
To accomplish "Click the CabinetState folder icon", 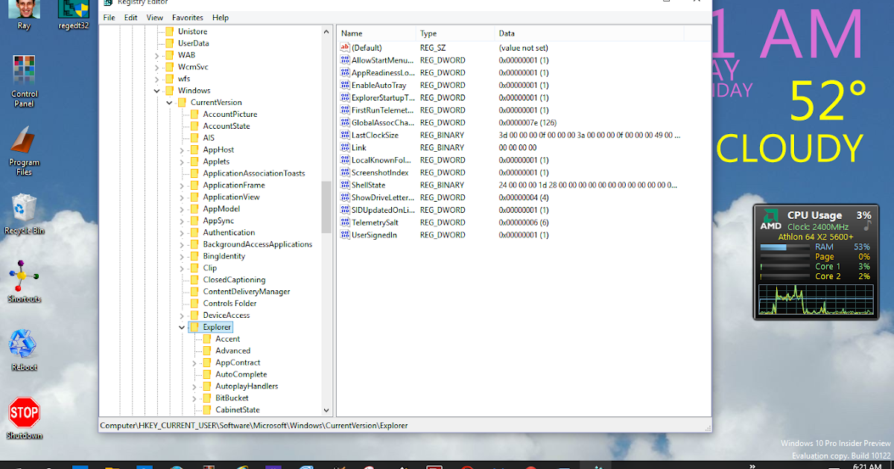I will [x=207, y=409].
